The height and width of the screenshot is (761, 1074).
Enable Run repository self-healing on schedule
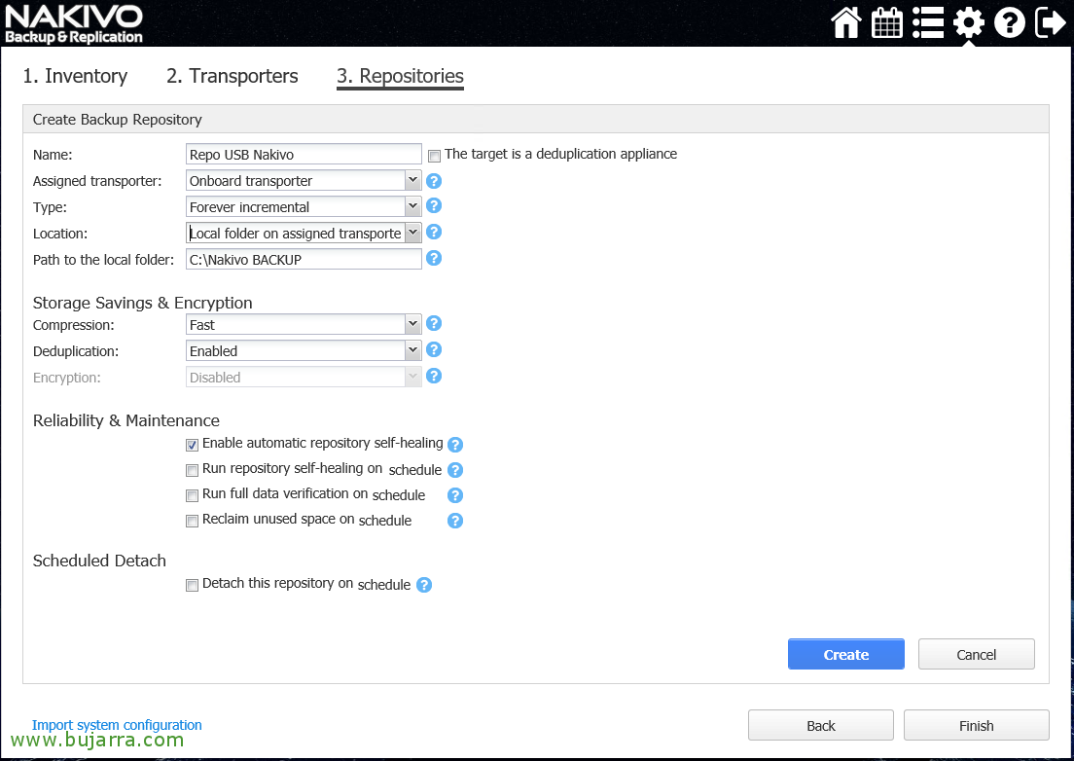coord(192,471)
